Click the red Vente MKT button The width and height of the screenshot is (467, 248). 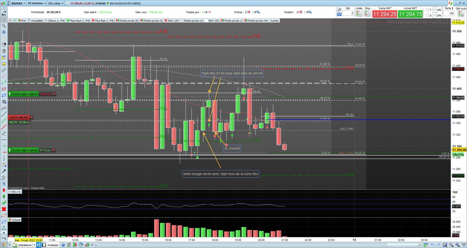pos(385,14)
